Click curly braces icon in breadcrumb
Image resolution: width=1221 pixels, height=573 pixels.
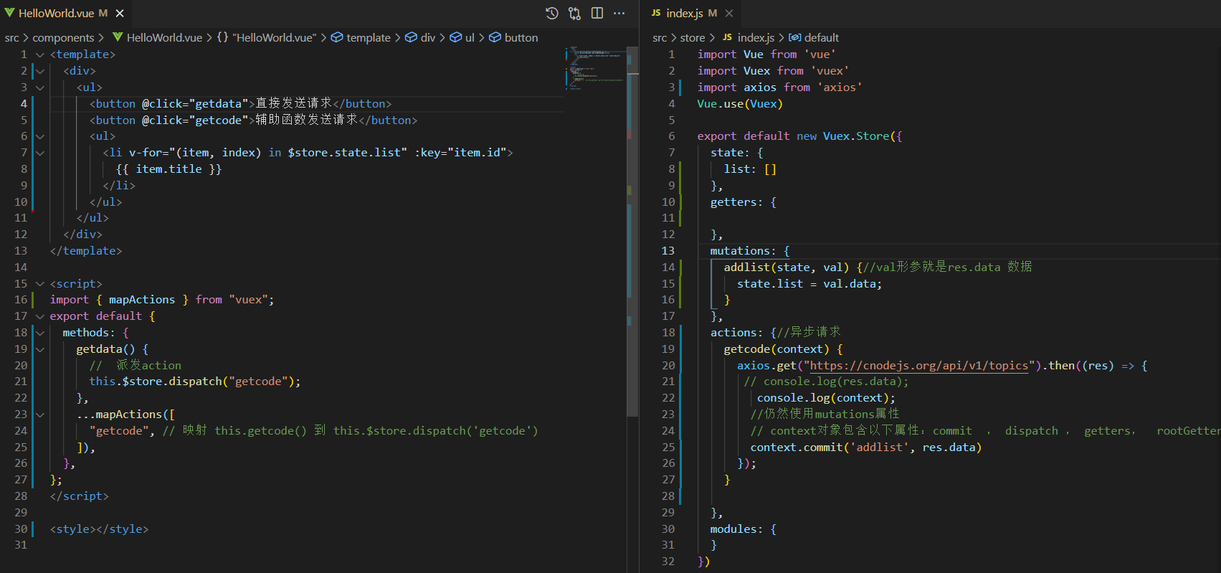(223, 37)
